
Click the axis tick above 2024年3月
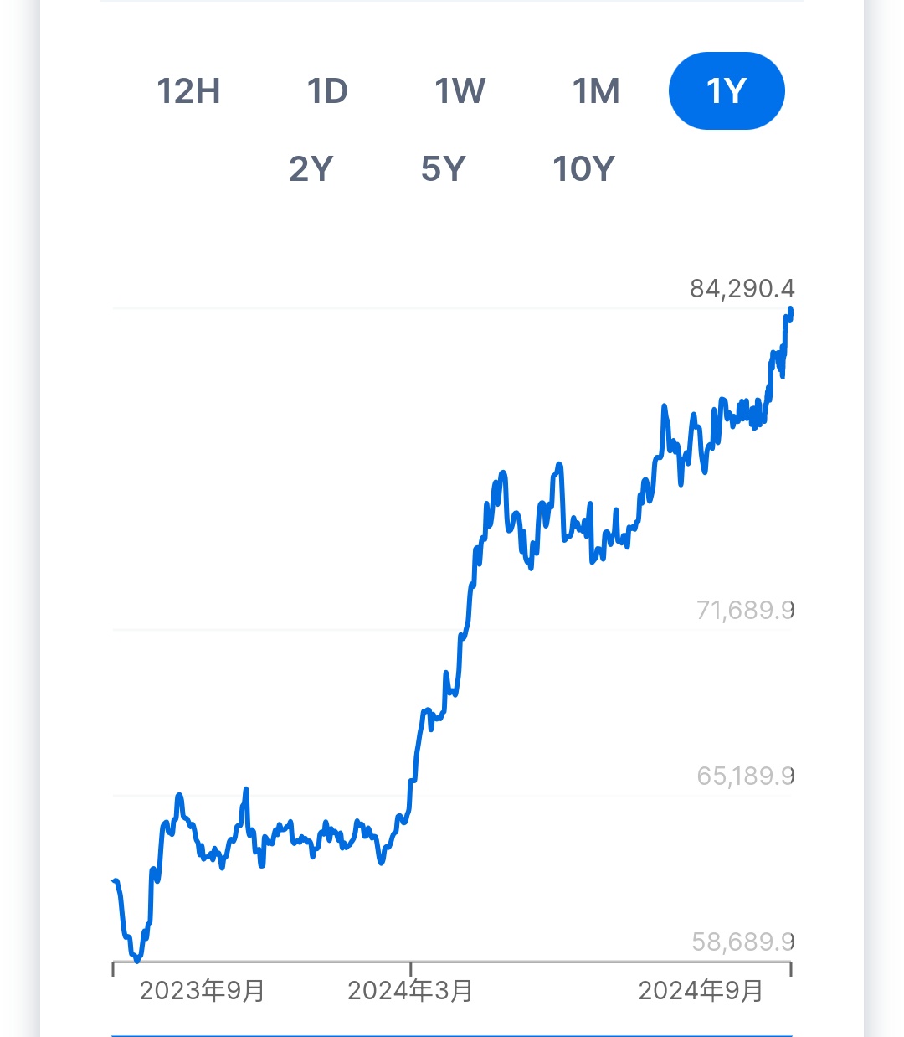click(x=410, y=968)
